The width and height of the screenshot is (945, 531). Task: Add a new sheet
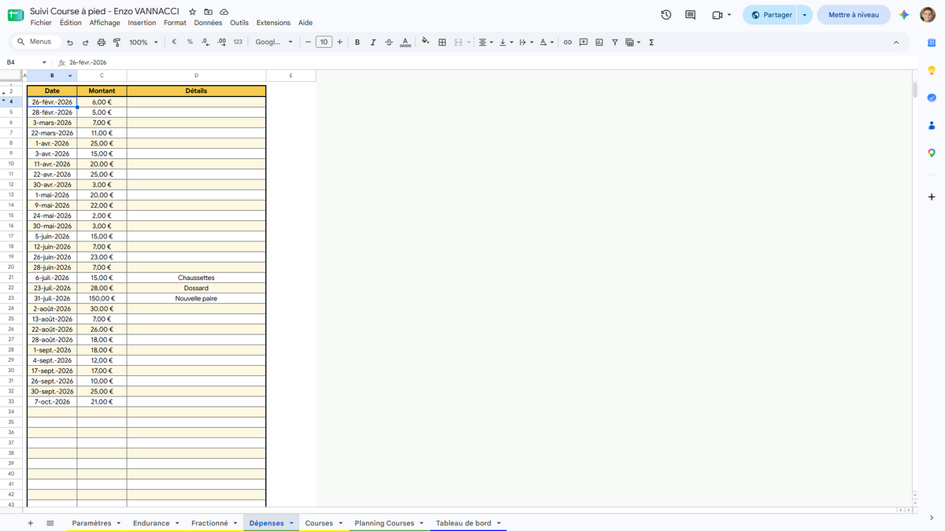[31, 523]
